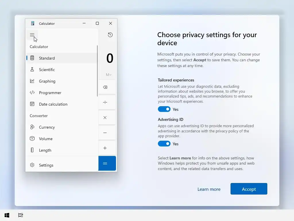Open the Length converter
Image resolution: width=294 pixels, height=221 pixels.
click(62, 150)
